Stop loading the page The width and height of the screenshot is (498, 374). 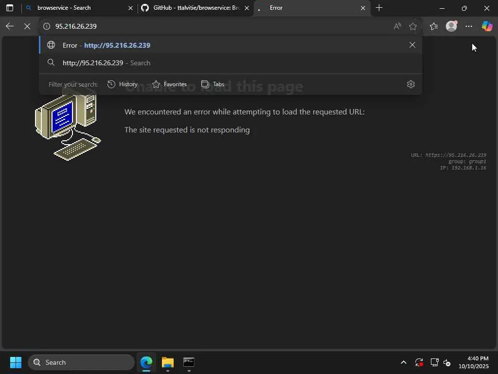pos(27,26)
